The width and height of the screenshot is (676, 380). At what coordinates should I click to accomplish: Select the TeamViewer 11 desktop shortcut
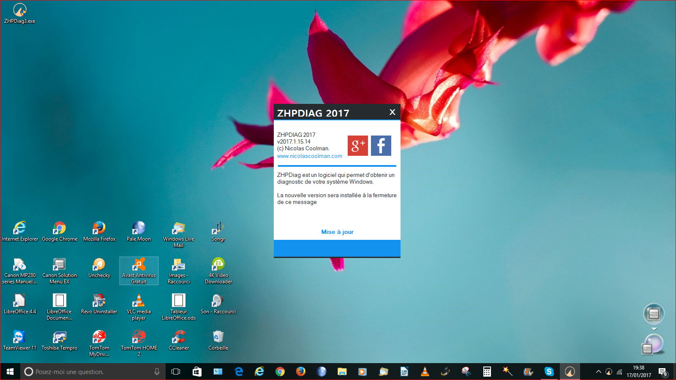tap(20, 340)
